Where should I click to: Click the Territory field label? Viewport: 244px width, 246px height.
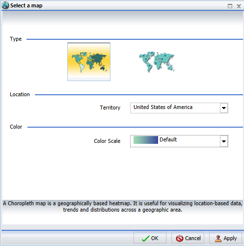click(x=110, y=108)
